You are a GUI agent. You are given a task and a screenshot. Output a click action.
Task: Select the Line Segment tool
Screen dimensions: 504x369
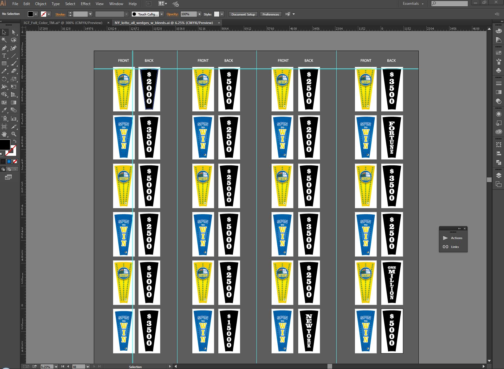(x=14, y=56)
